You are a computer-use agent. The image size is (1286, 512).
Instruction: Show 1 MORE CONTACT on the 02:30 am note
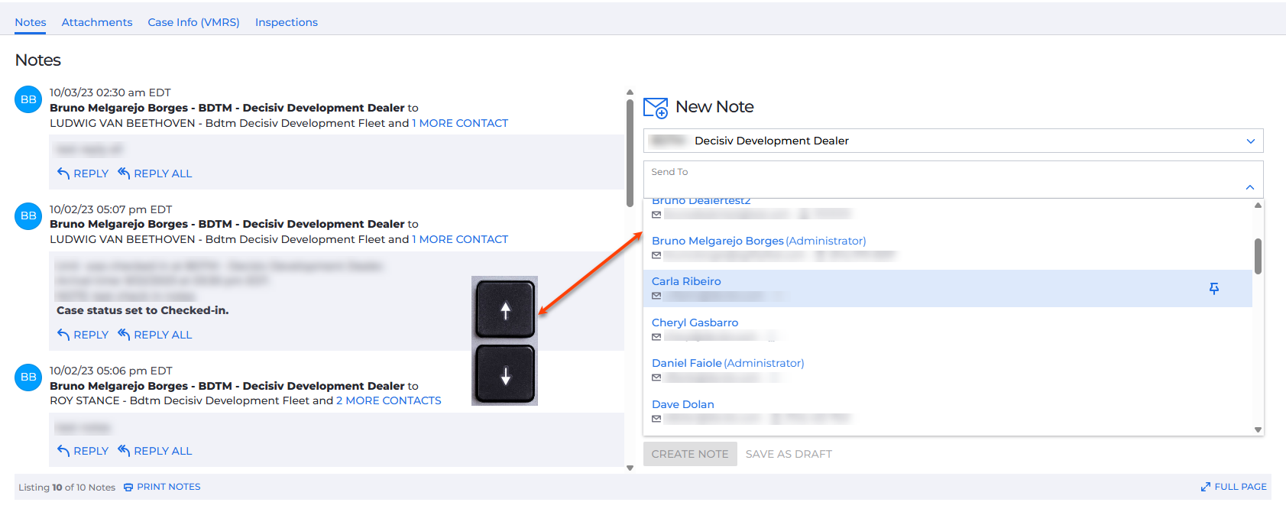[x=460, y=123]
